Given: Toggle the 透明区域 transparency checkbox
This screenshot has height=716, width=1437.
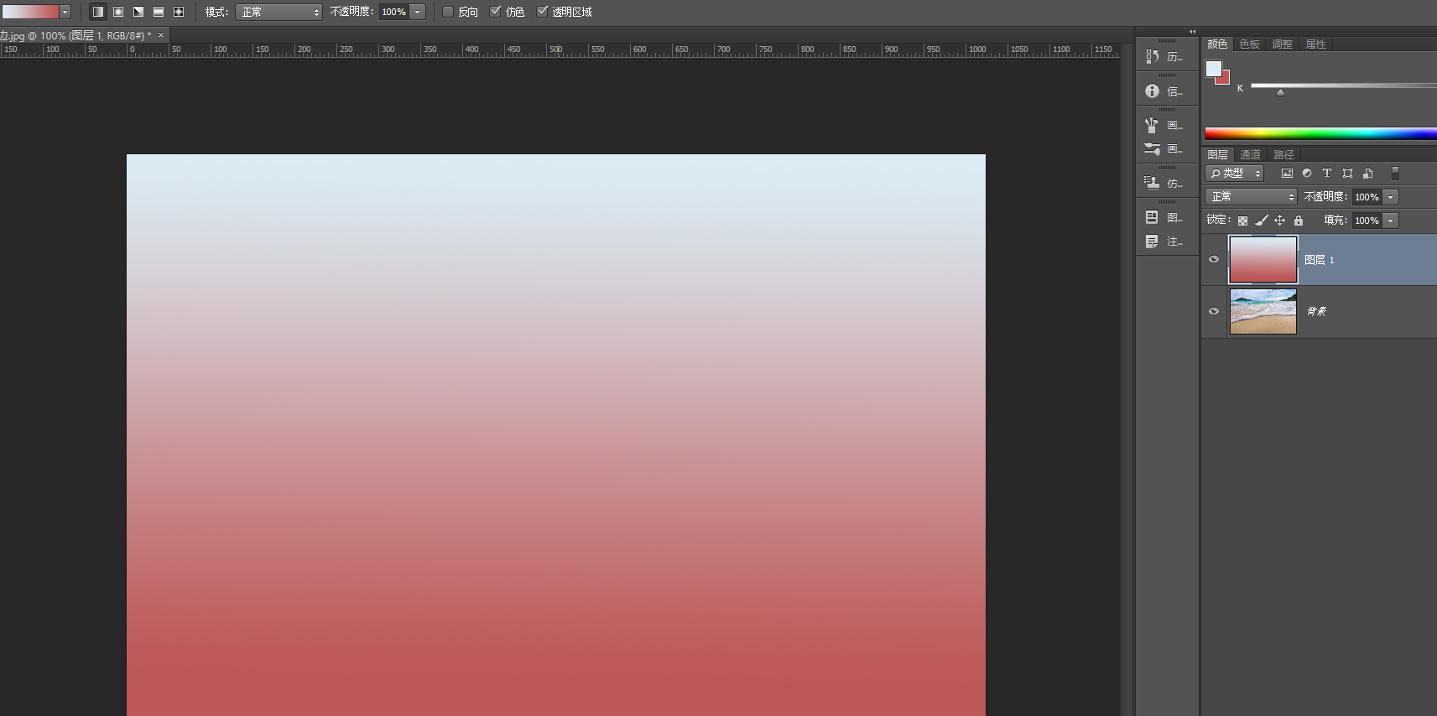Looking at the screenshot, I should tap(542, 12).
